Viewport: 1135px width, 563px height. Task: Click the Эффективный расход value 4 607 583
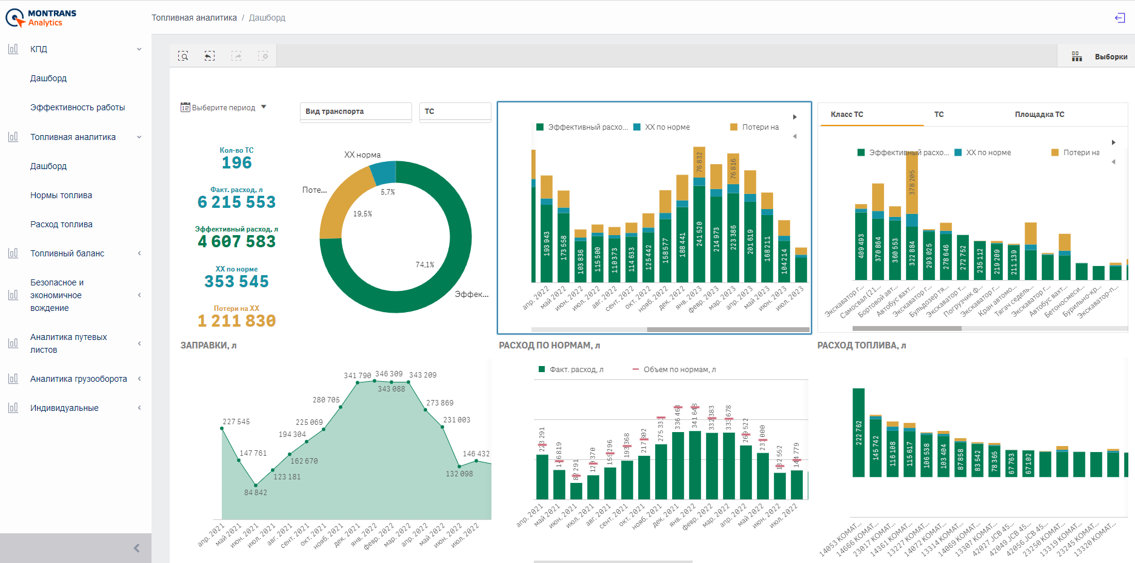click(x=236, y=241)
